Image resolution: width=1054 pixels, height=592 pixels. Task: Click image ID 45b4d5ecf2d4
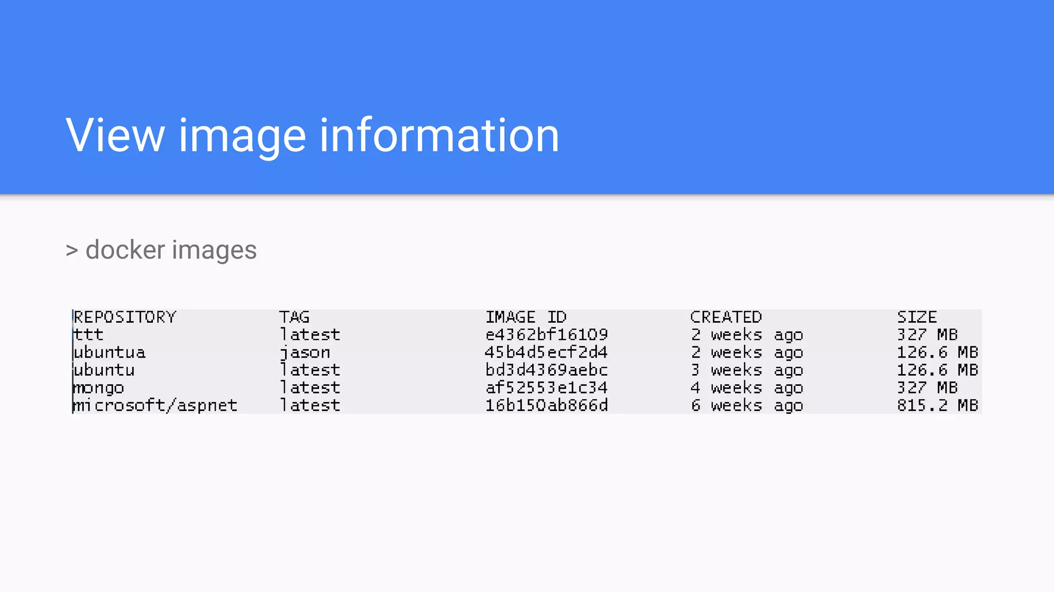click(547, 353)
